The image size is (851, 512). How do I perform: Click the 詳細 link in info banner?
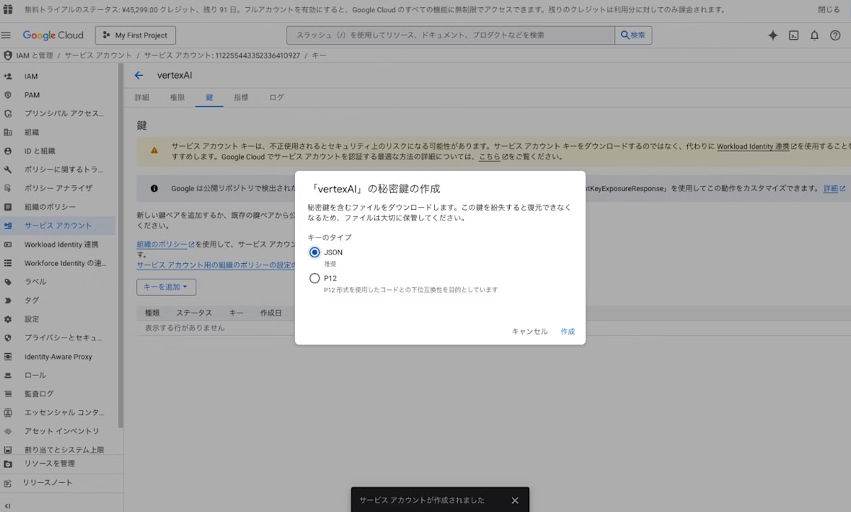pos(834,189)
